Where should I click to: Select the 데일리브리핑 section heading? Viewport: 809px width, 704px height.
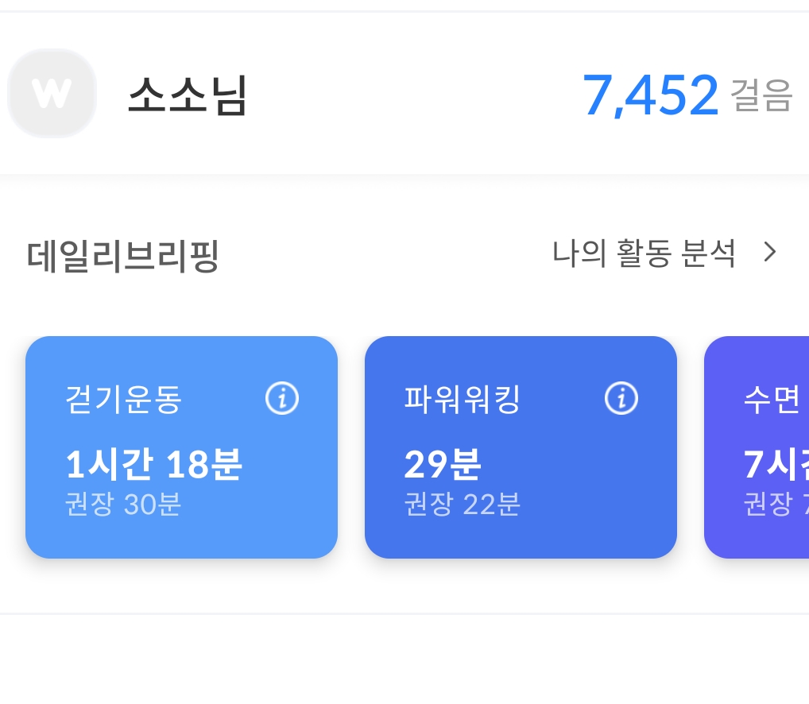[122, 256]
